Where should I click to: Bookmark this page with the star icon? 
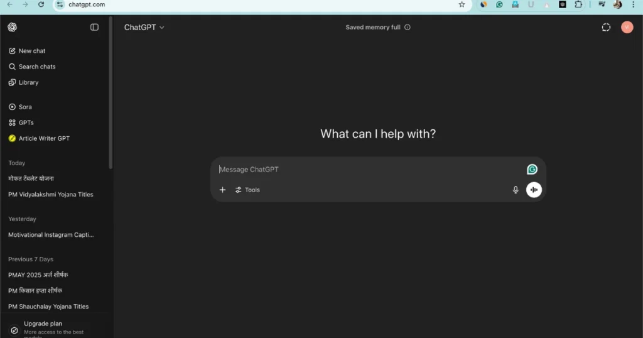462,4
